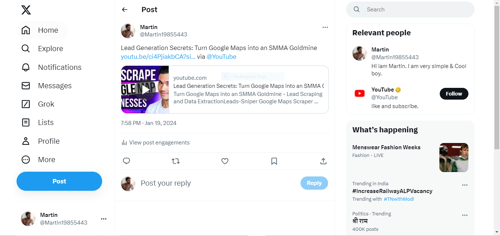
Task: Repost this post using the repost icon
Action: click(176, 161)
